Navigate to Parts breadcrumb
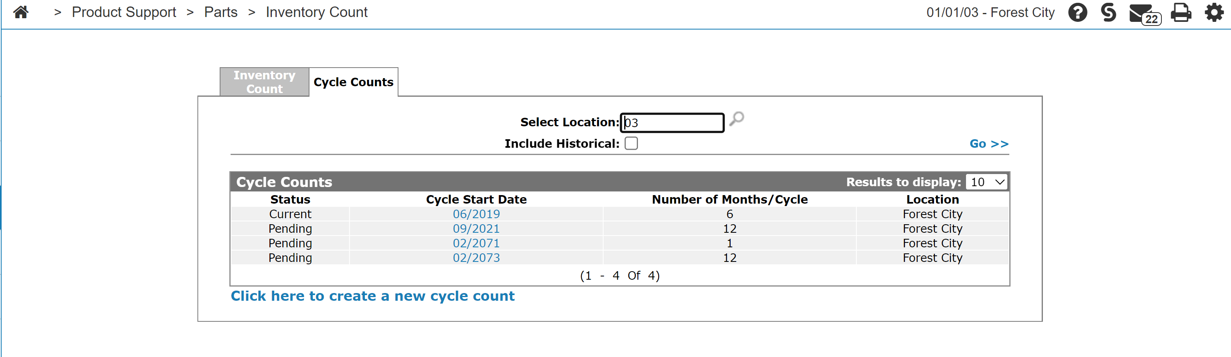1231x357 pixels. click(220, 12)
